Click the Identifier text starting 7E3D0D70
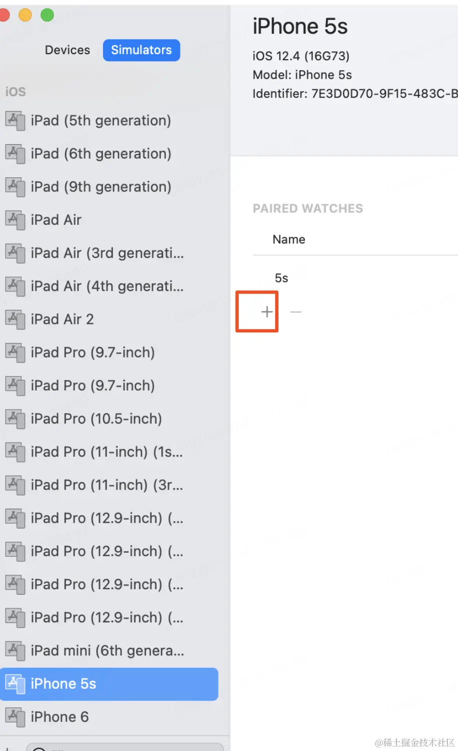 pos(355,94)
